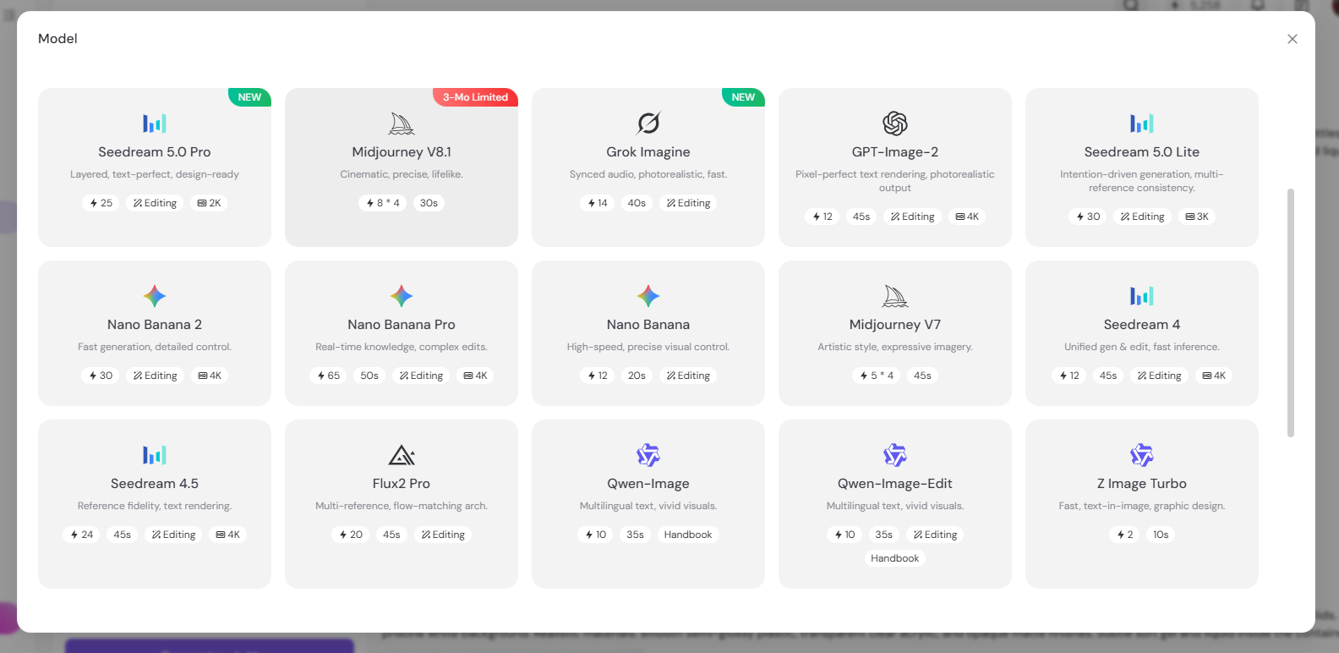Click the 30s tag on Midjourney V8.1
Image resolution: width=1339 pixels, height=653 pixels.
429,203
